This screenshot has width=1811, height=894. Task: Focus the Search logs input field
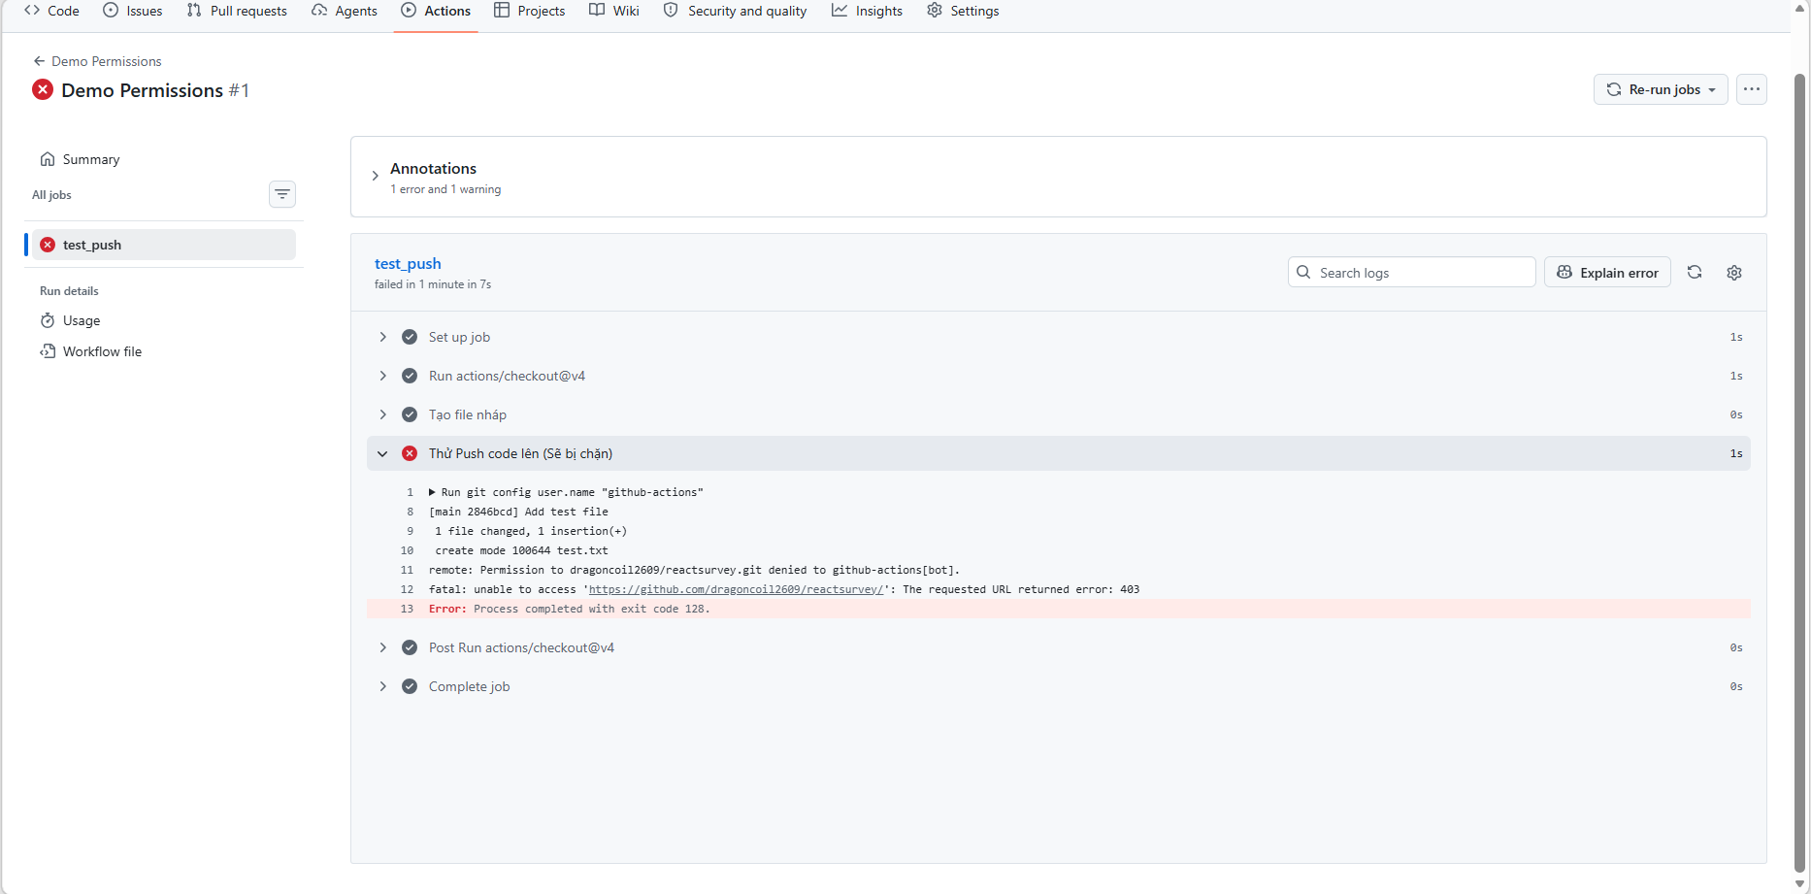click(x=1412, y=272)
